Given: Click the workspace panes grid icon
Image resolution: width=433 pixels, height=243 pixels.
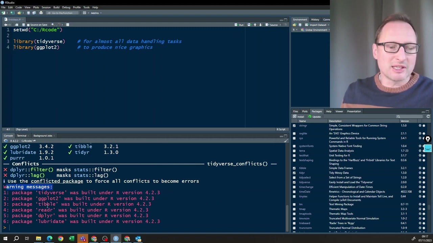Looking at the screenshot, I should (84, 13).
